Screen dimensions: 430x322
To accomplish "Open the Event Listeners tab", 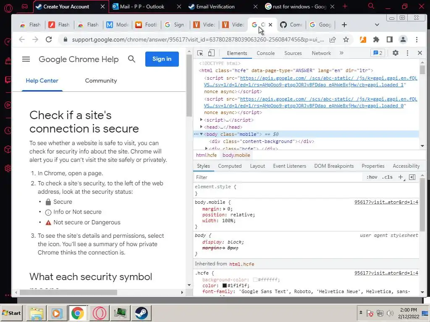I will (x=290, y=166).
